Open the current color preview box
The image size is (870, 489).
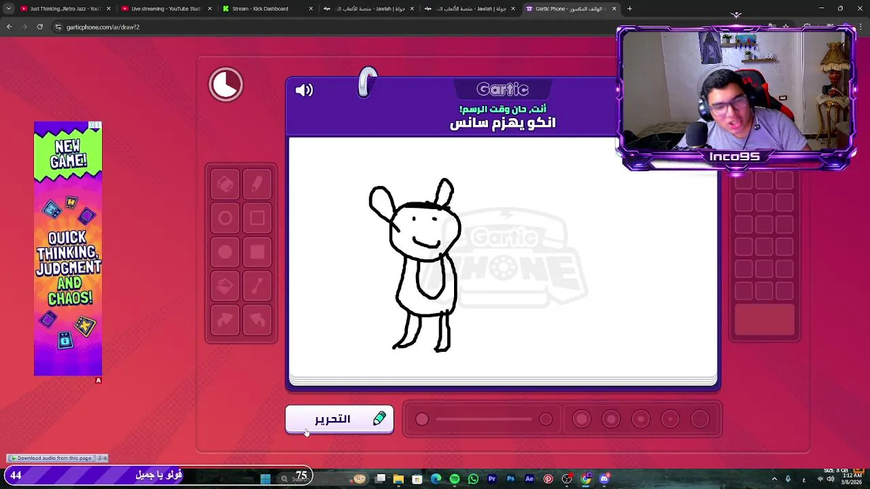click(765, 320)
